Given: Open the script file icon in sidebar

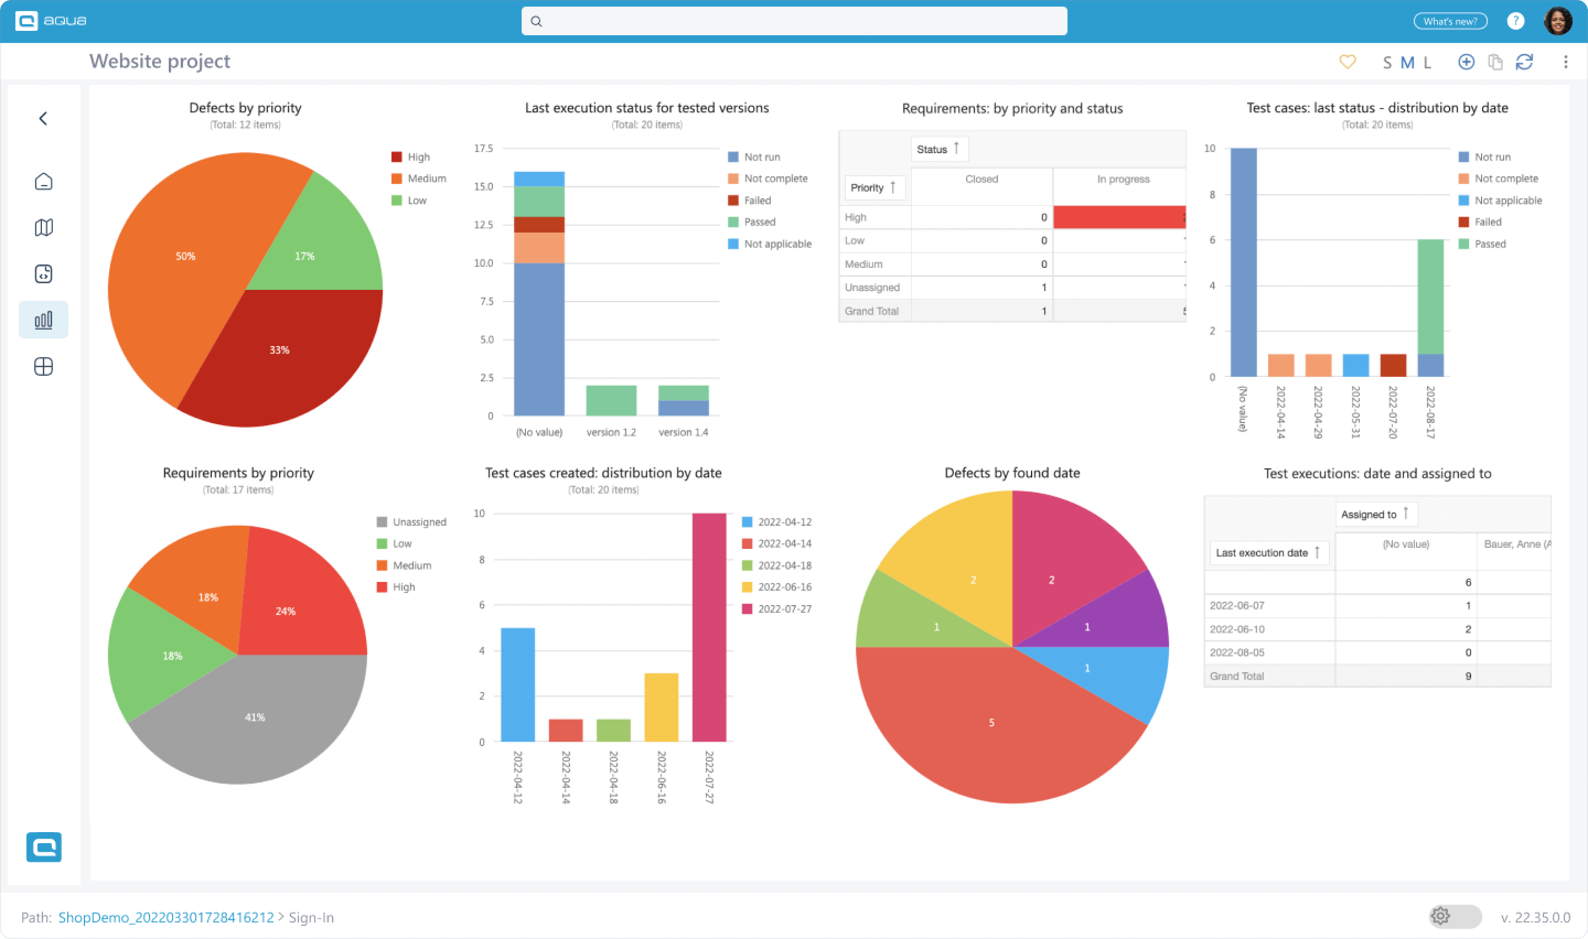Looking at the screenshot, I should pos(43,273).
